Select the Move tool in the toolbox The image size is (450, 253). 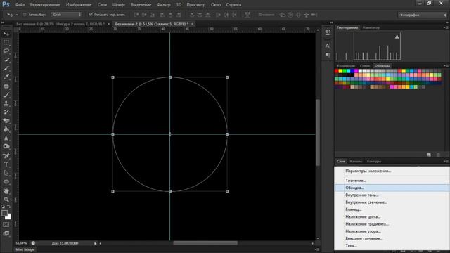[x=6, y=34]
